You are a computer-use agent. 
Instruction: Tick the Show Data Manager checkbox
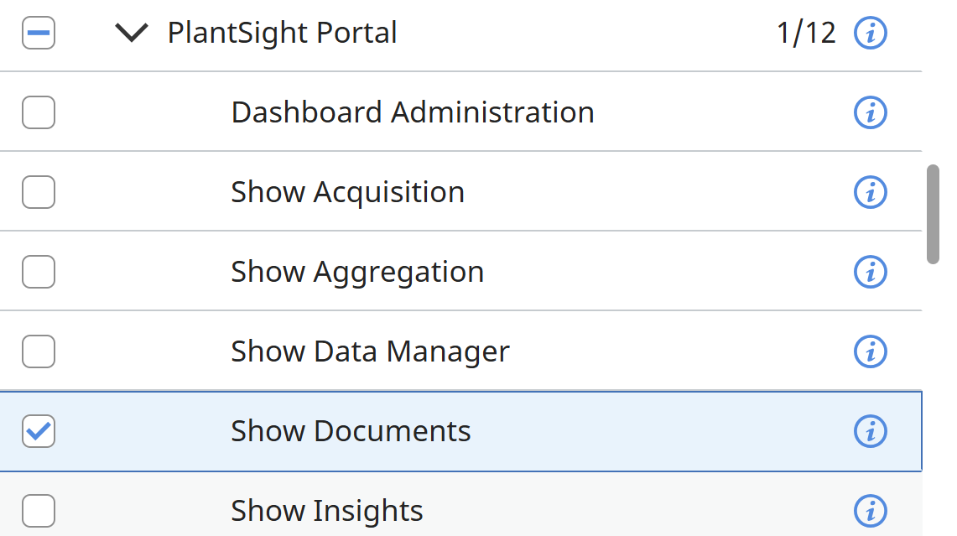tap(39, 351)
